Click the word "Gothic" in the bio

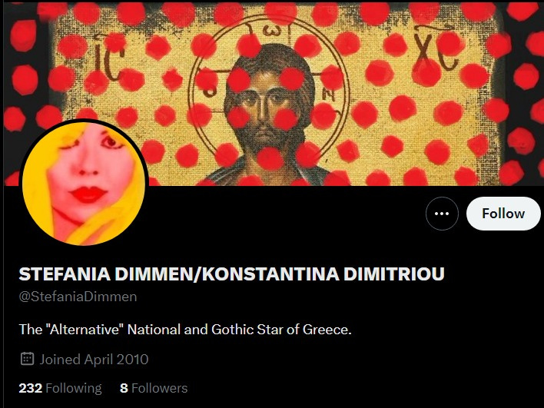(x=233, y=330)
